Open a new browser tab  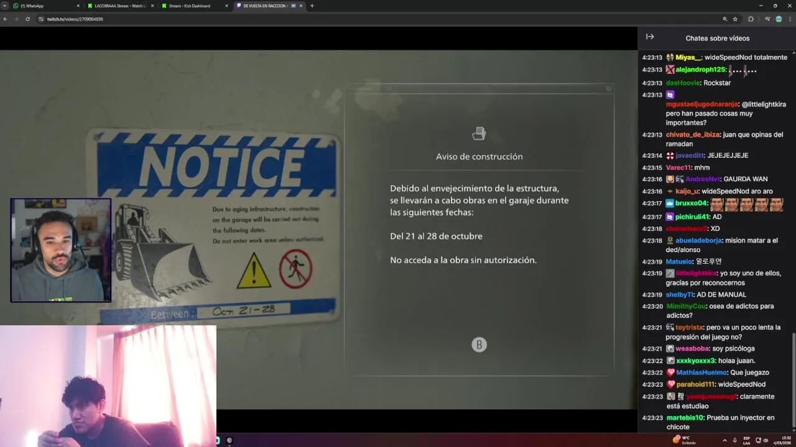point(312,6)
